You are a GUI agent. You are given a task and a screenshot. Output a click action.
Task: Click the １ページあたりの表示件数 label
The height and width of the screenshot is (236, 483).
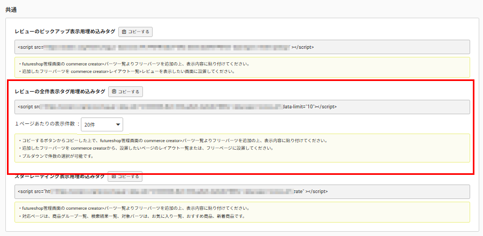coord(45,124)
